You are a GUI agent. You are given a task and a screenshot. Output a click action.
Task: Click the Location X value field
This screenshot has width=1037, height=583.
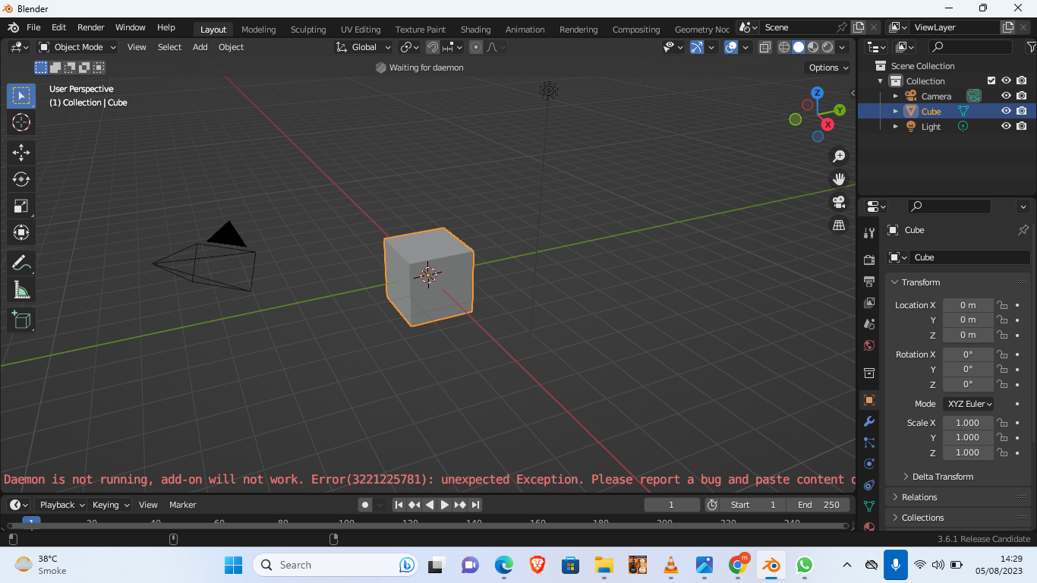pos(968,304)
